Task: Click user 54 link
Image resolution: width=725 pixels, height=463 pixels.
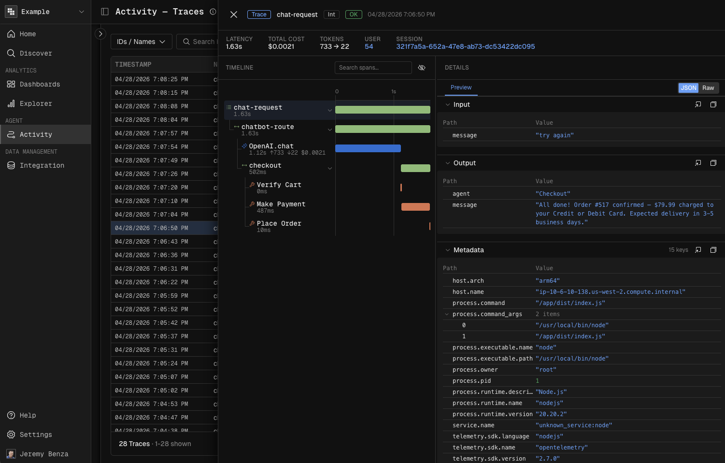Action: [369, 46]
